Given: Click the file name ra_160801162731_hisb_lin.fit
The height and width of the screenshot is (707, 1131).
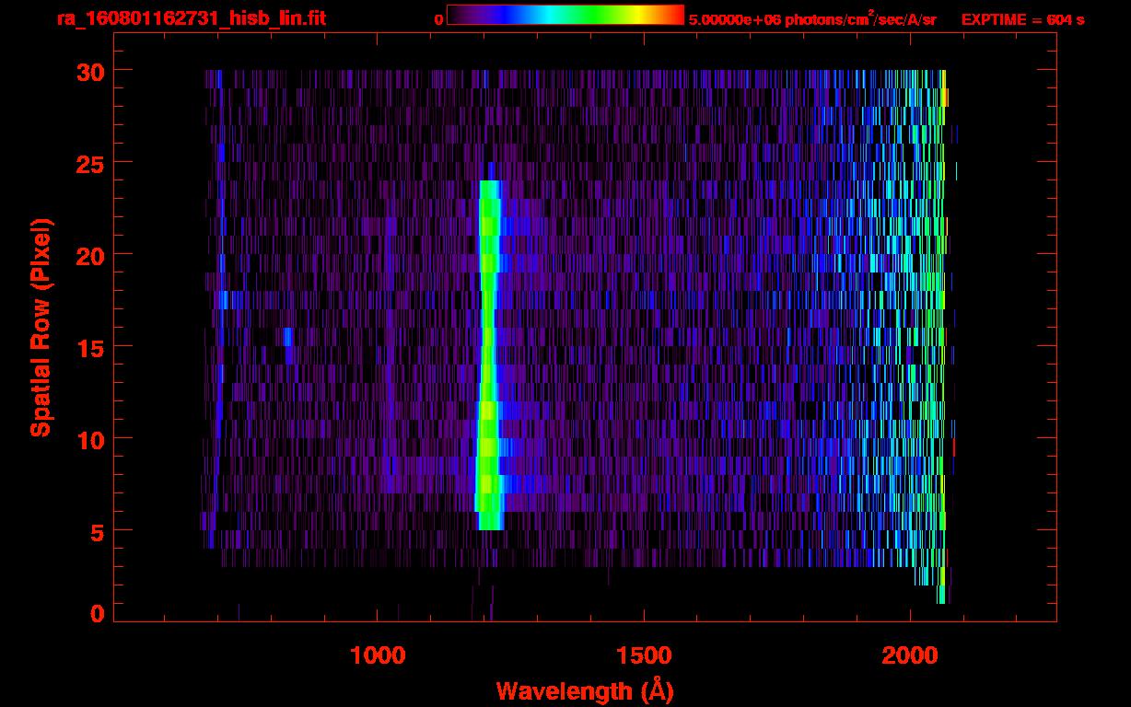Looking at the screenshot, I should [191, 18].
